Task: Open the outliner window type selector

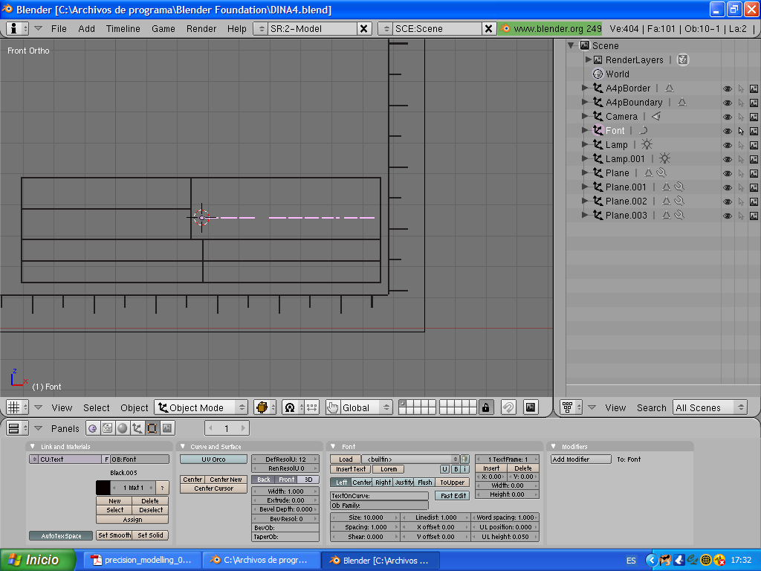Action: (571, 407)
